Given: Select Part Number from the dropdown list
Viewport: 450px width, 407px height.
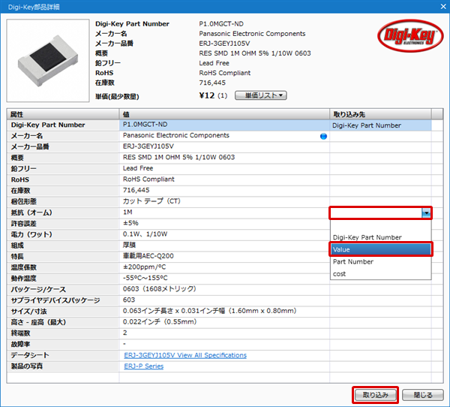Looking at the screenshot, I should (x=381, y=261).
